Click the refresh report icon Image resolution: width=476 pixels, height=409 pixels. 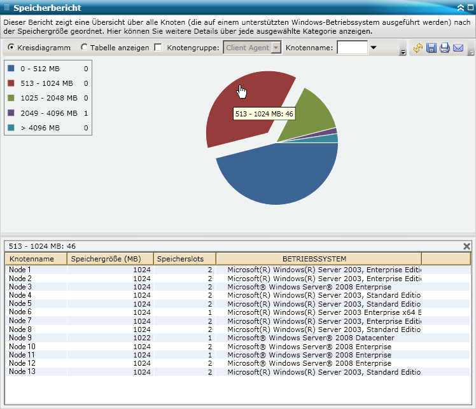418,48
